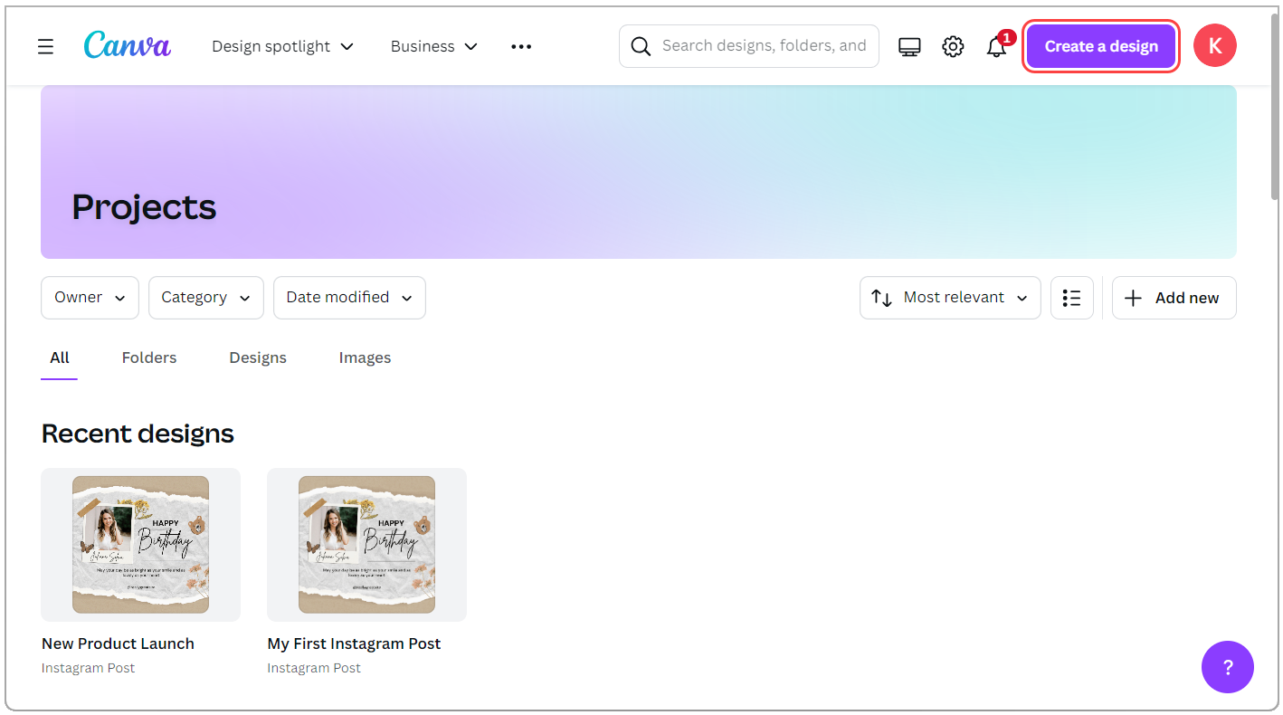
Task: Select the Images tab
Action: point(365,357)
